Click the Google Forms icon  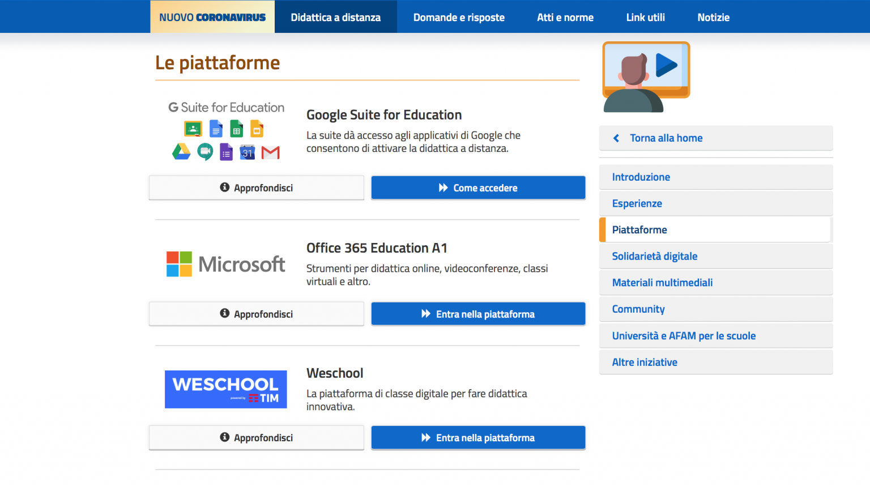click(226, 152)
